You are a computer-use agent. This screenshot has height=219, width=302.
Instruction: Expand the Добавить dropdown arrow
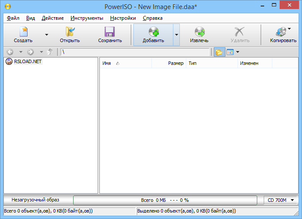(176, 35)
